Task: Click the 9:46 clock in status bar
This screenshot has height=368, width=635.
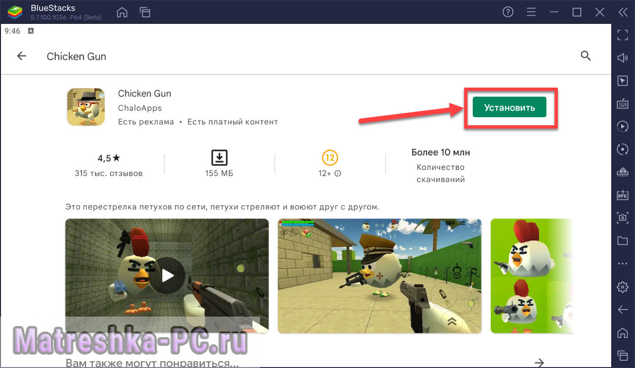Action: coord(12,31)
